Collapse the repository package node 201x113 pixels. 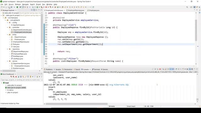coord(8,49)
